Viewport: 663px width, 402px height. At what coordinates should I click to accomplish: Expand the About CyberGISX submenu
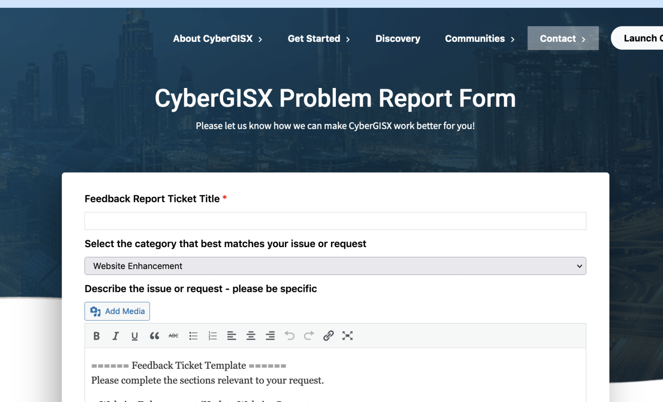pos(260,39)
